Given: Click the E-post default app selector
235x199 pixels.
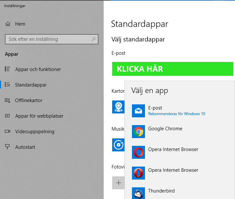Looking at the screenshot, I should [x=173, y=69].
